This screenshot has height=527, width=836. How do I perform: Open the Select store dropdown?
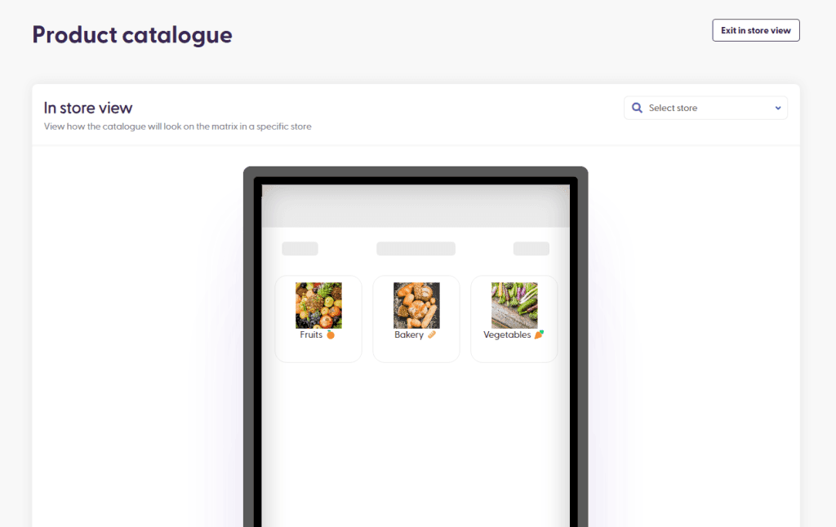(705, 108)
